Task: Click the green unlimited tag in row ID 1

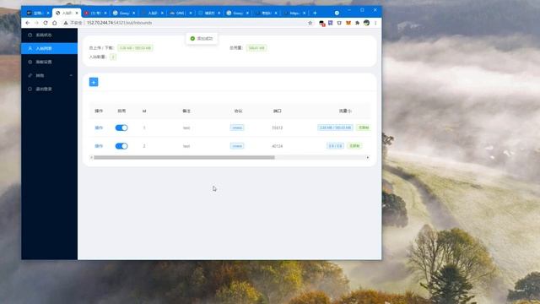Action: tap(364, 128)
